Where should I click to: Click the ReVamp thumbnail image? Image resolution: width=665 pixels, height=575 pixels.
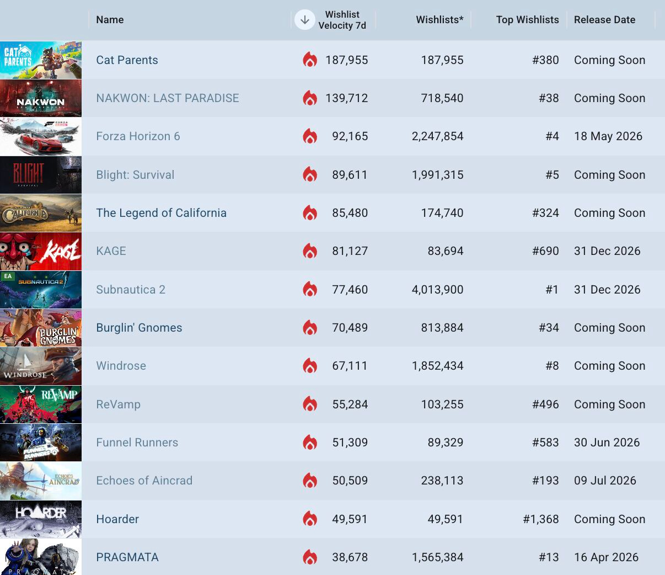[41, 404]
